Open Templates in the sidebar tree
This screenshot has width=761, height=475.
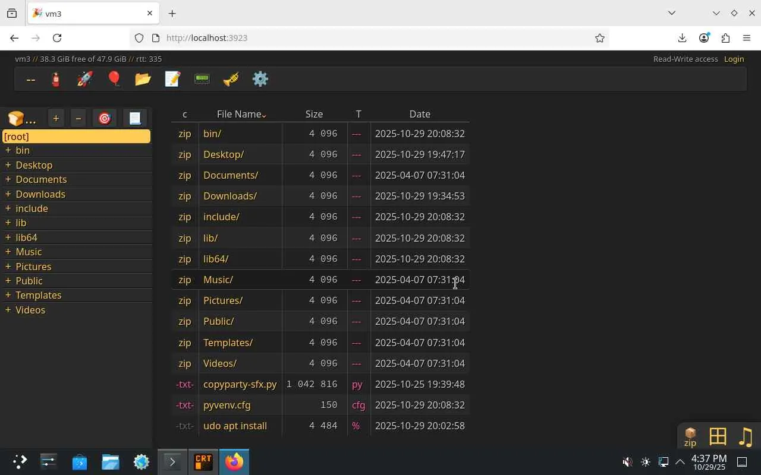pos(39,295)
